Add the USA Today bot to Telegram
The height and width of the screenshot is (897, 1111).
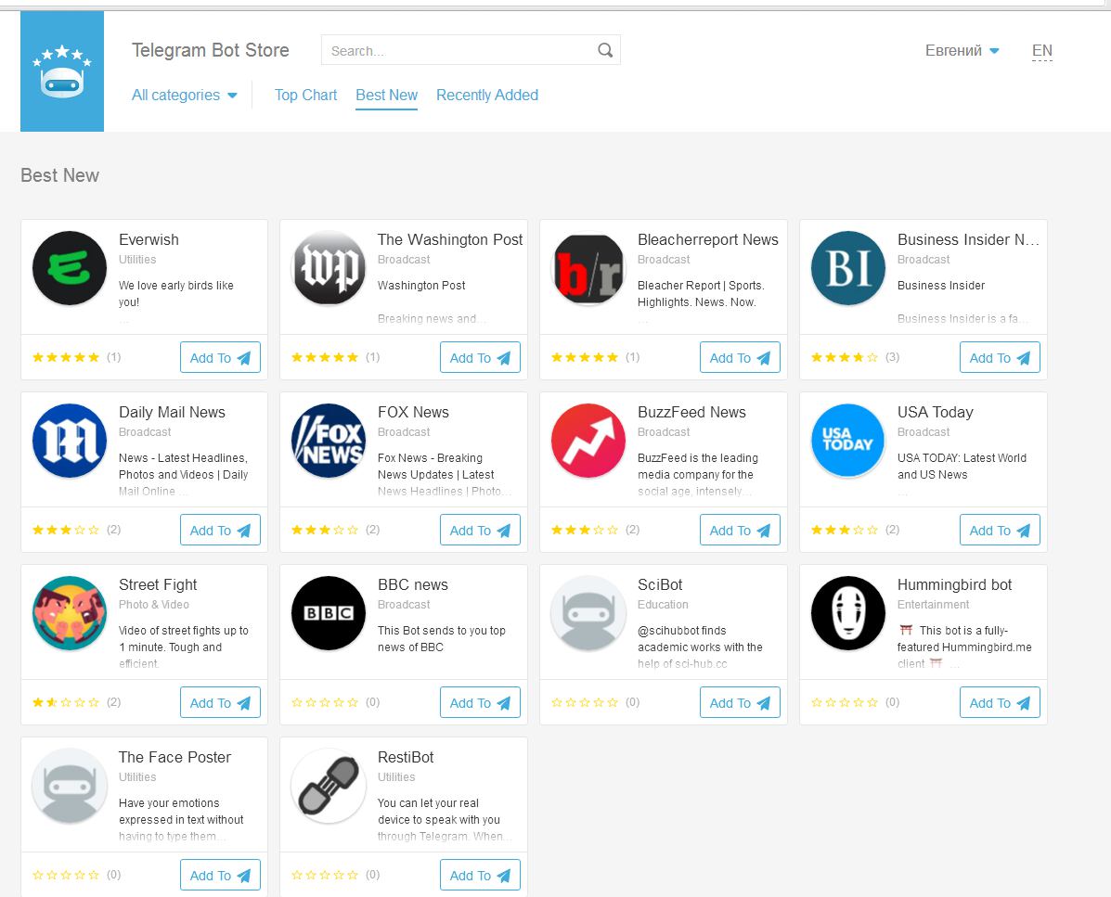[1000, 531]
